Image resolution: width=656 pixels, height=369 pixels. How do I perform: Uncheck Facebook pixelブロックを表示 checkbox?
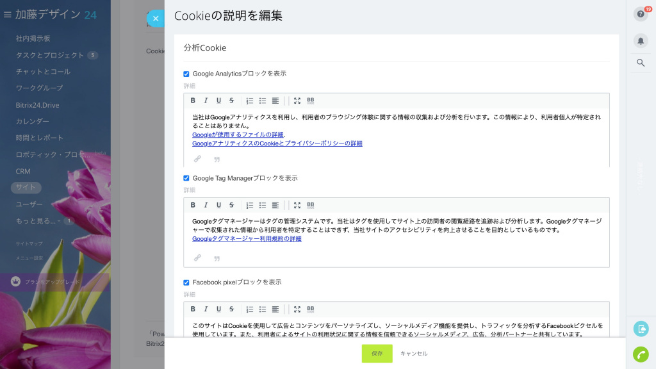pyautogui.click(x=186, y=283)
